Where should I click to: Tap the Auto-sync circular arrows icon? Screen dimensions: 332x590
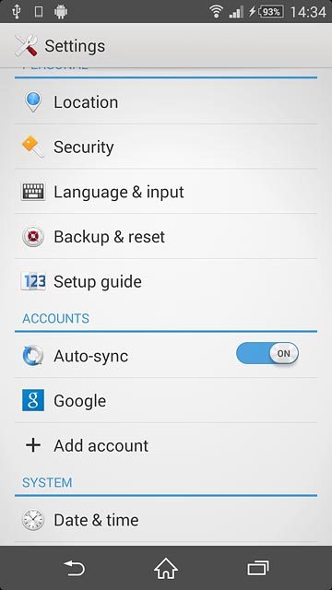pos(33,356)
